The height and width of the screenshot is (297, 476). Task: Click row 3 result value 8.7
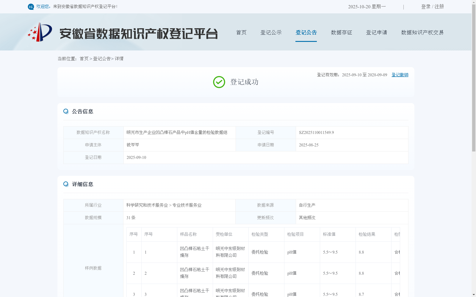(361, 294)
